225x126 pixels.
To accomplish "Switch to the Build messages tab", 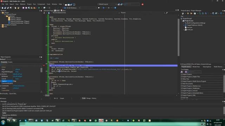I will [x=3, y=118].
